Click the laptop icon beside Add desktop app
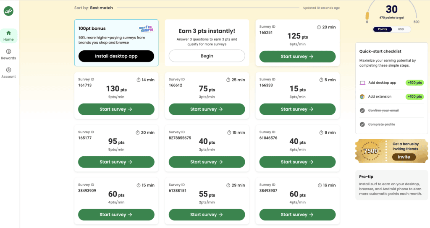This screenshot has height=228, width=430. coord(362,83)
